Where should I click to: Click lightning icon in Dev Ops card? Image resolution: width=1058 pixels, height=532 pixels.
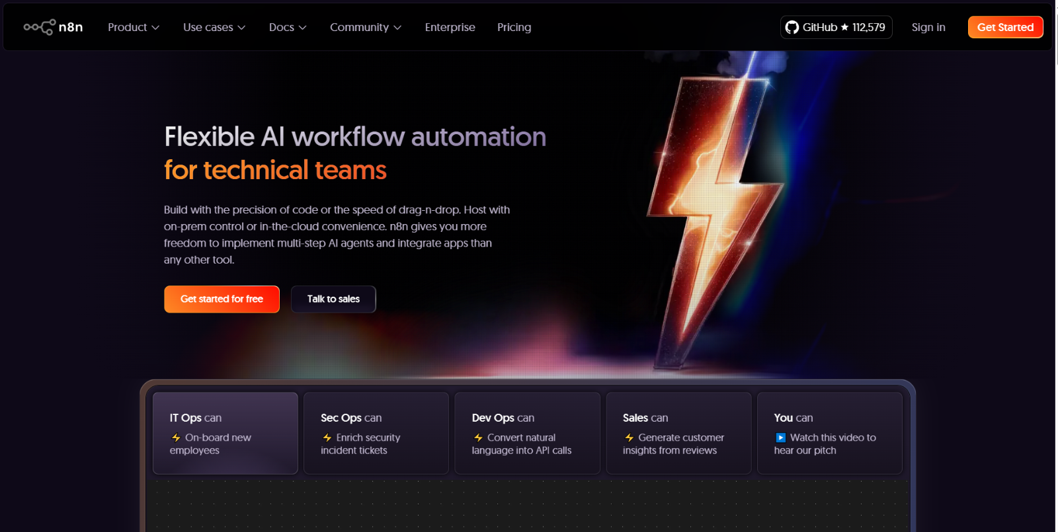(478, 437)
